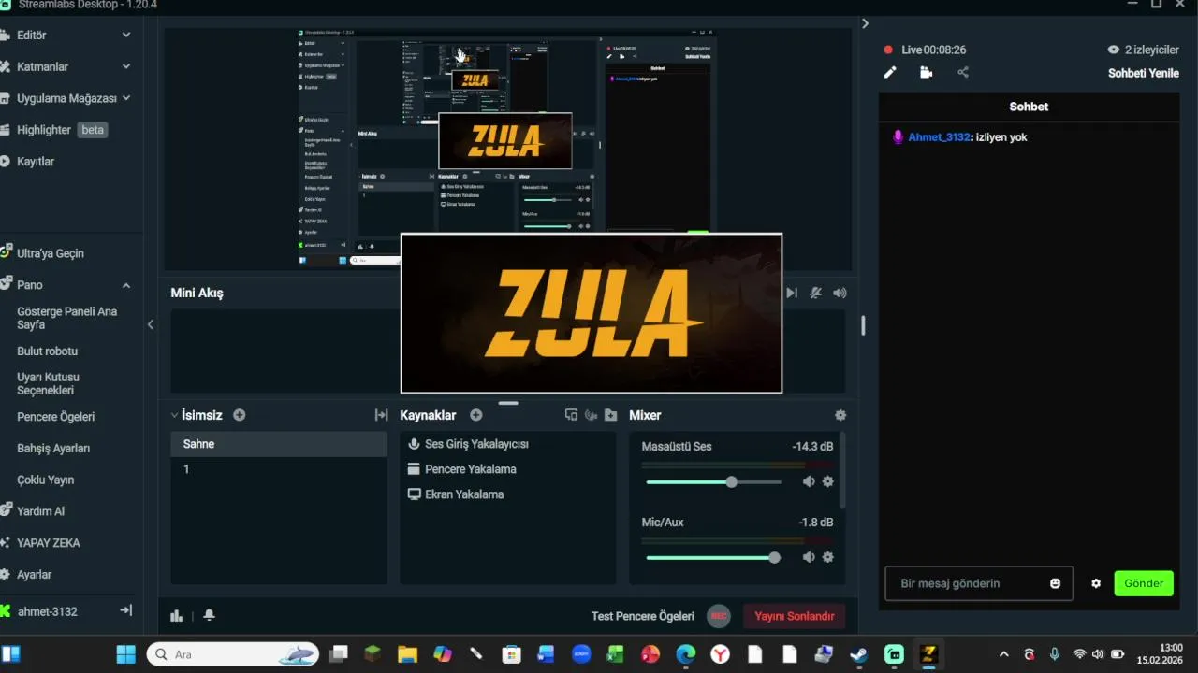Click the scene transitions icon

(x=381, y=415)
